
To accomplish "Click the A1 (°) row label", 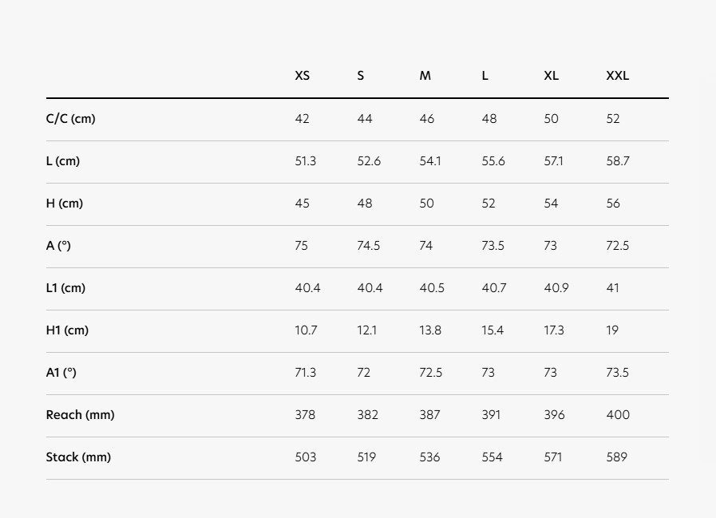I will coord(61,373).
